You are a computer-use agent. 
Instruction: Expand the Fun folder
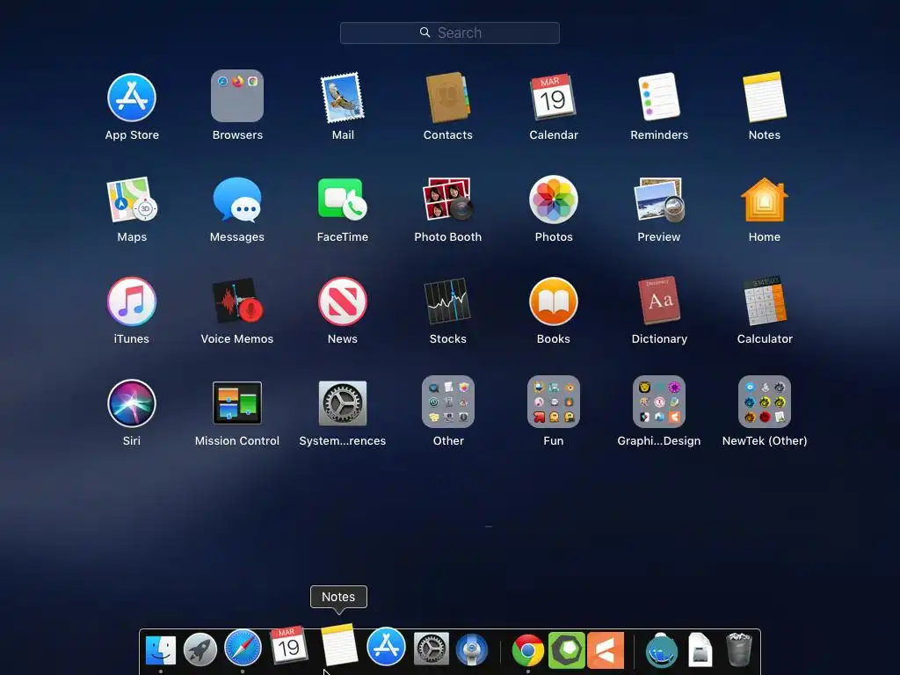click(554, 402)
